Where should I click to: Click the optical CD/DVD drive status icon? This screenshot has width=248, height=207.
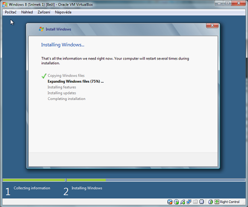tap(176, 202)
